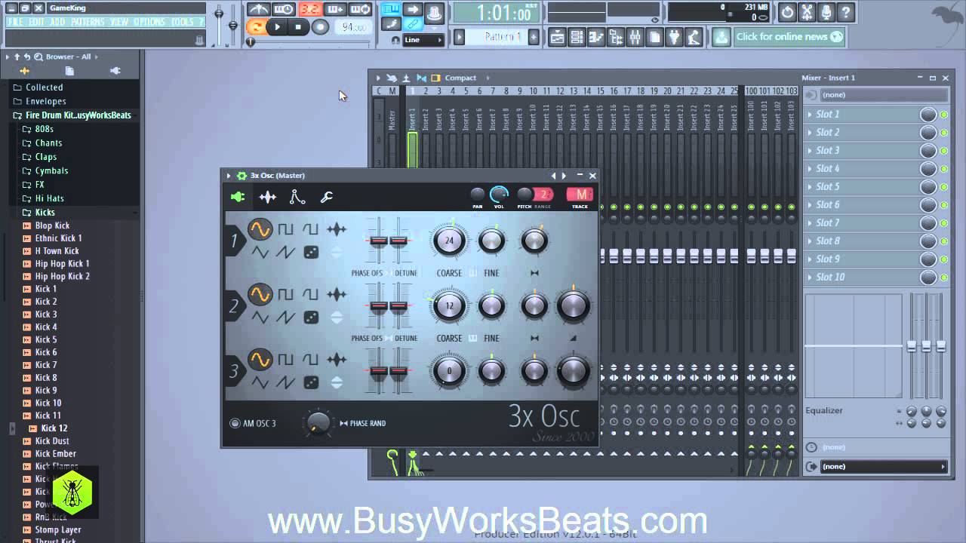966x543 pixels.
Task: Open 3x Osc window options arrow
Action: point(229,176)
